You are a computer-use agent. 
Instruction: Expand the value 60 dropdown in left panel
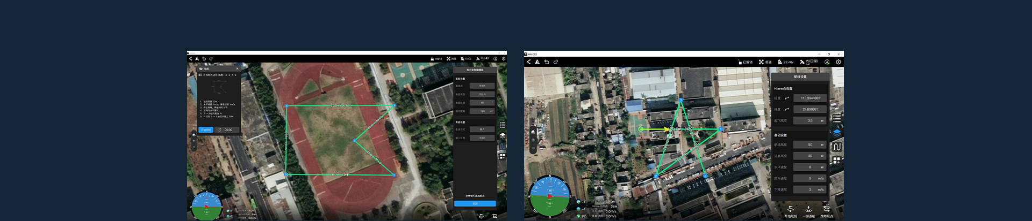[482, 103]
